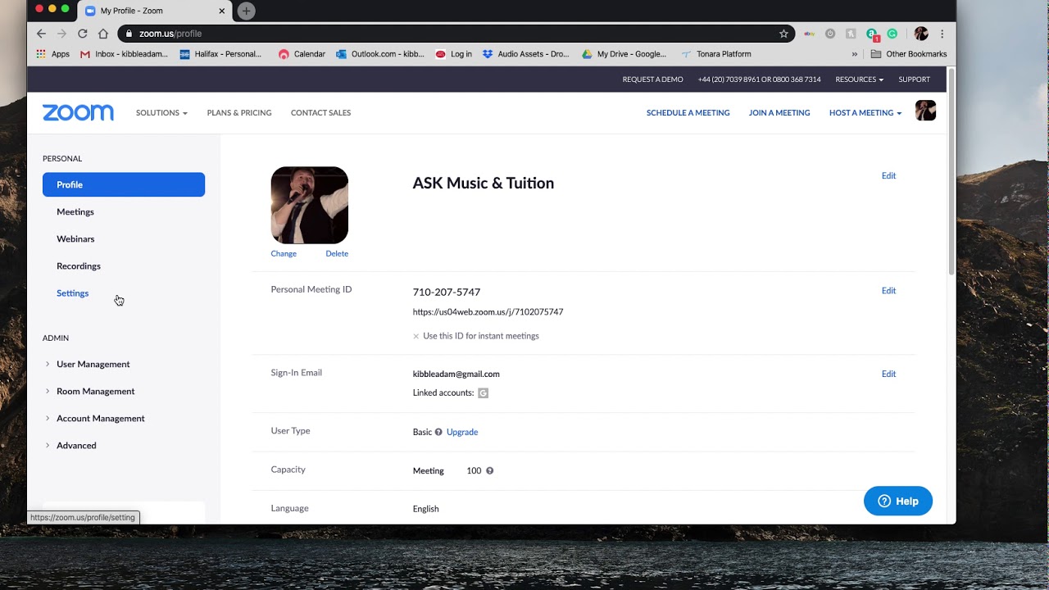The image size is (1049, 590).
Task: Edit the Sign-In Email
Action: pos(888,374)
